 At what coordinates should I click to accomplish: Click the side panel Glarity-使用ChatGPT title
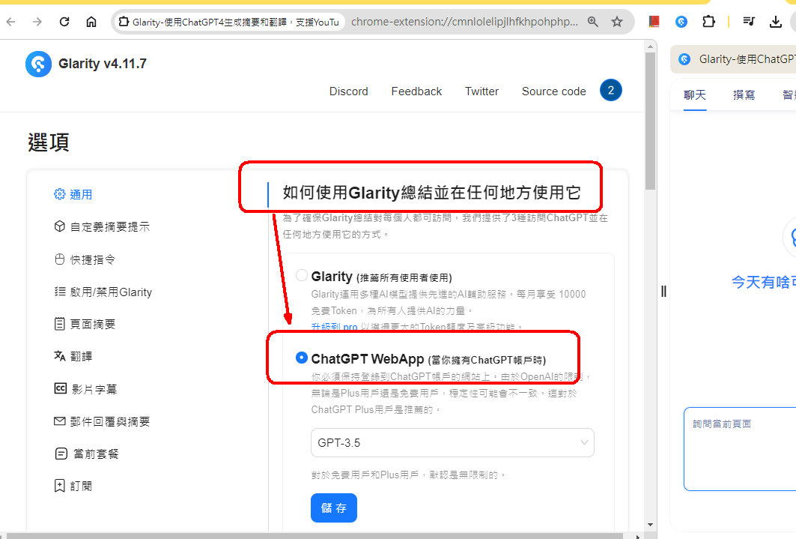747,59
